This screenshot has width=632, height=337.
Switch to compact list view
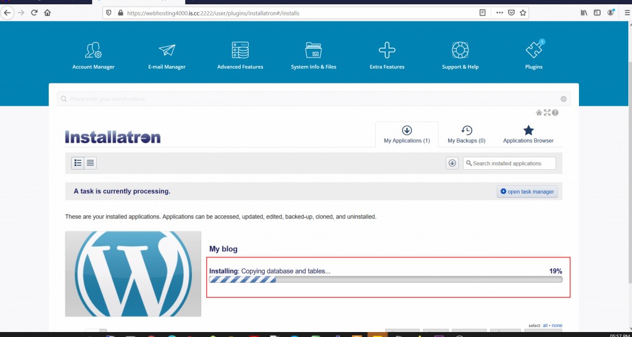coord(90,163)
